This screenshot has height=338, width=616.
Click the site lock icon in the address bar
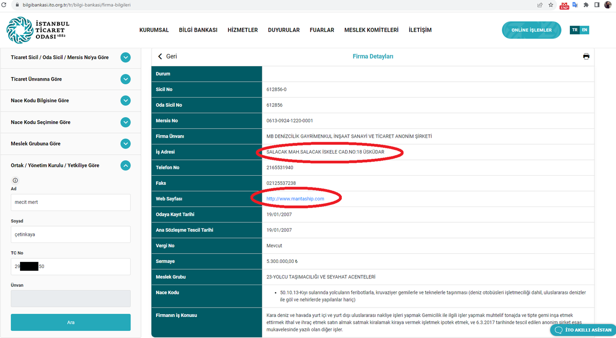point(17,4)
